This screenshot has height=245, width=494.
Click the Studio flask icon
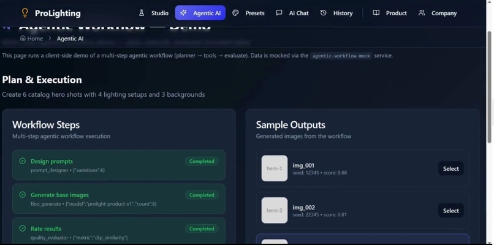[142, 13]
